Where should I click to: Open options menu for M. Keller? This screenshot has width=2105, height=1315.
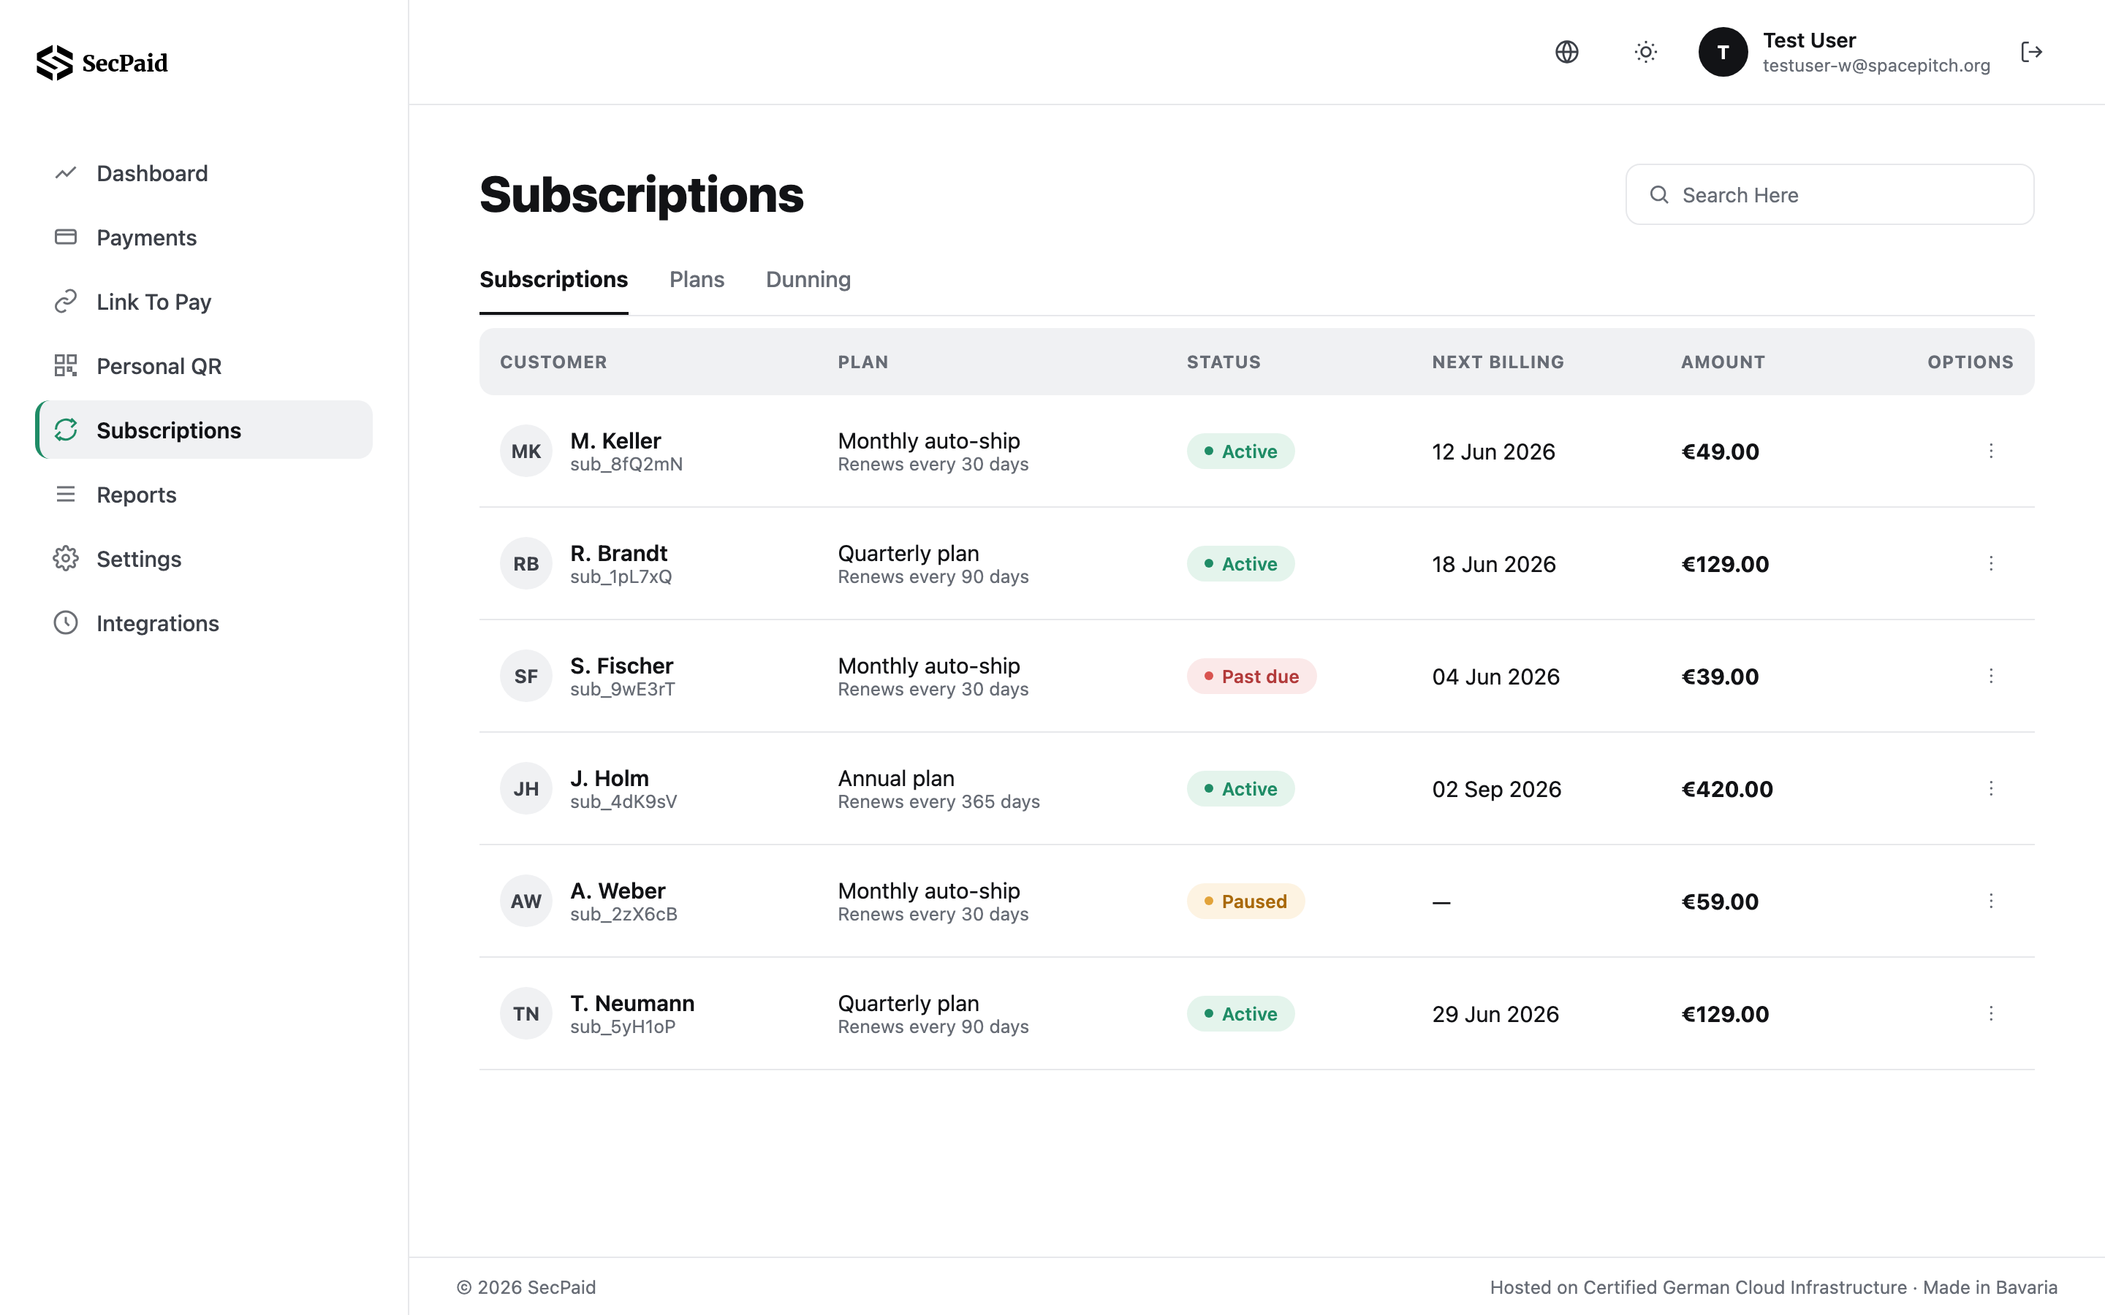point(1991,451)
